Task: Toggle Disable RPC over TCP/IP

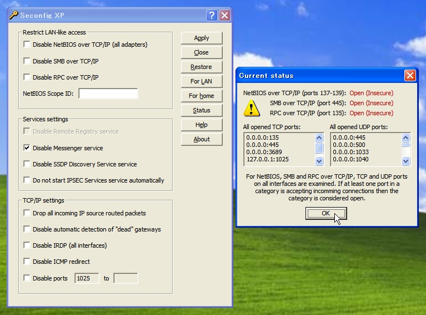Action: [27, 77]
